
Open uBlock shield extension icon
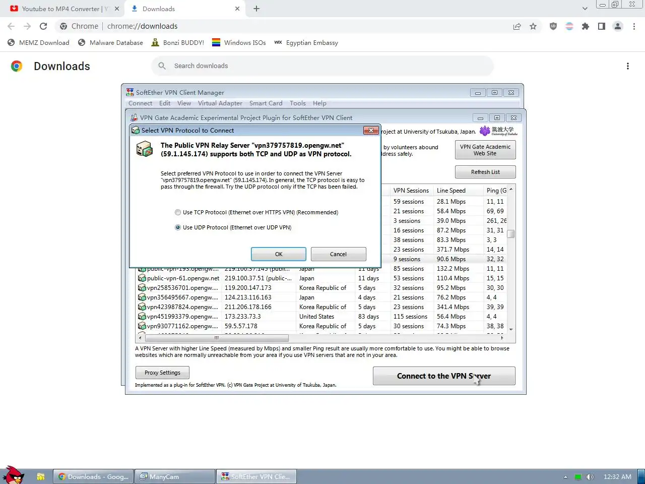click(x=553, y=26)
